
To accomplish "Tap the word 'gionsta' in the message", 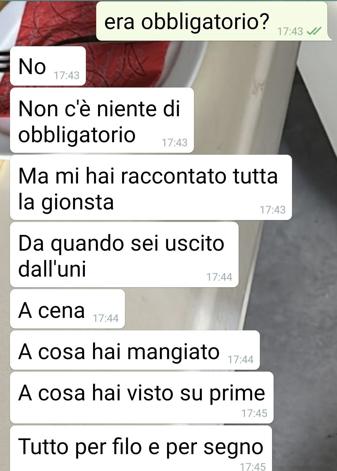I will point(78,203).
